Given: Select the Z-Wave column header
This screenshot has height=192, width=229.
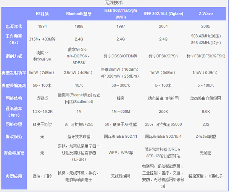Looking at the screenshot, I should 205,14.
